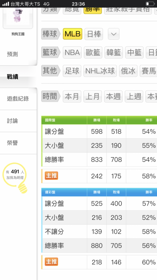Select the NHL冰球 filter

(x=100, y=71)
